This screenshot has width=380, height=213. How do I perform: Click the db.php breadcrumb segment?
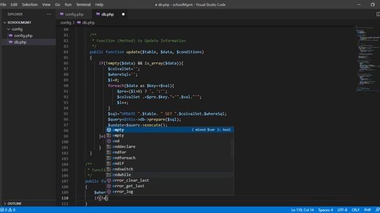pos(88,22)
